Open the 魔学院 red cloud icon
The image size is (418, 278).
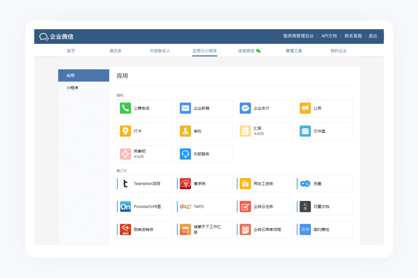(x=185, y=184)
